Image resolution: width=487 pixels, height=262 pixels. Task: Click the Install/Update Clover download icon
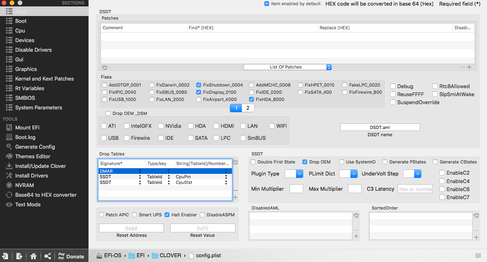[x=9, y=166]
